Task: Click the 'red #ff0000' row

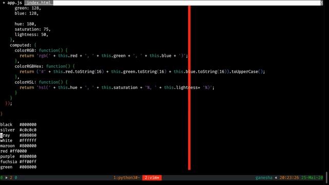Action: coord(13,151)
